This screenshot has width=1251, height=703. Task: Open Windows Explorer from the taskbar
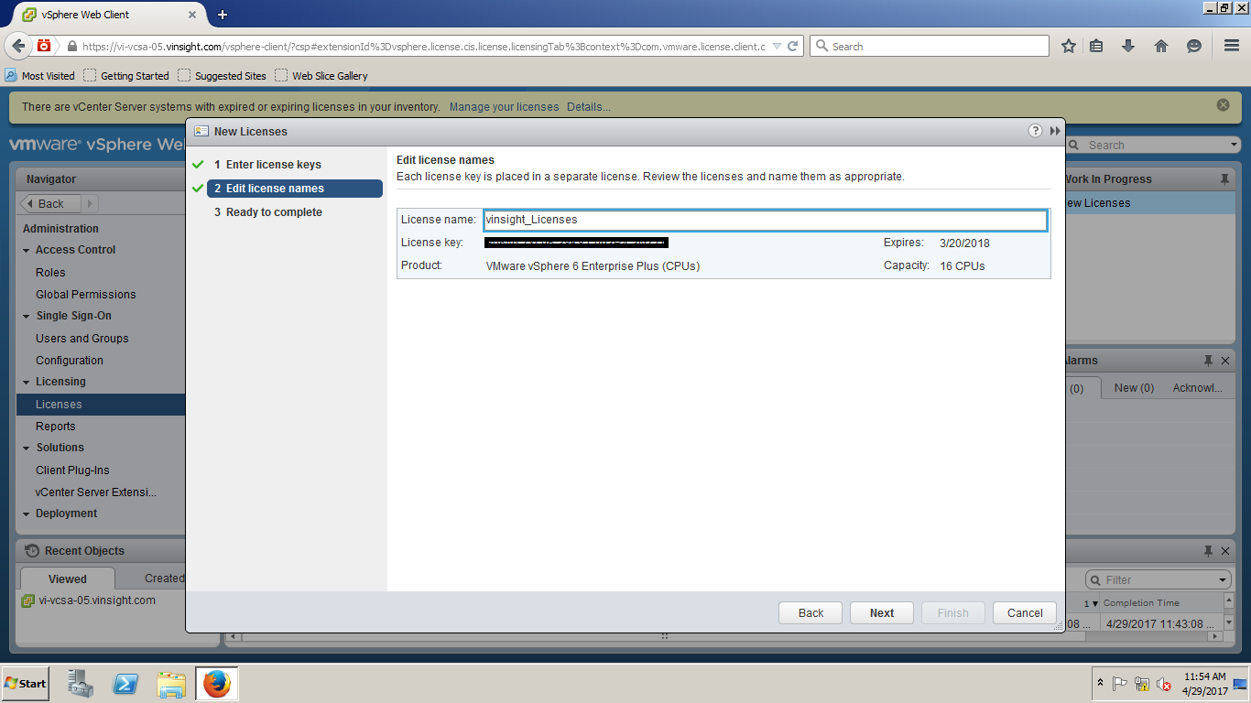[171, 684]
